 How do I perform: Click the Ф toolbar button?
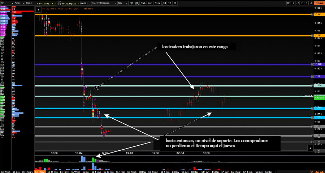pyautogui.click(x=175, y=3)
